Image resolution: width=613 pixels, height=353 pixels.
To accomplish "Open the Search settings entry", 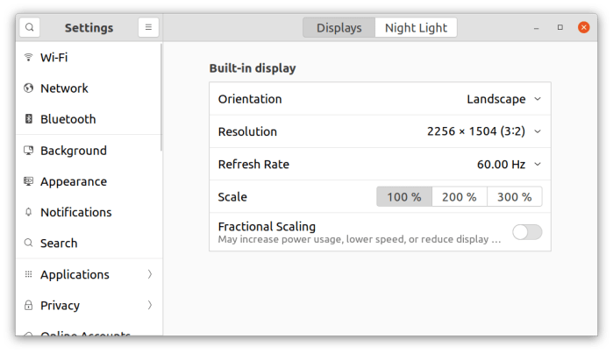I will tap(59, 244).
